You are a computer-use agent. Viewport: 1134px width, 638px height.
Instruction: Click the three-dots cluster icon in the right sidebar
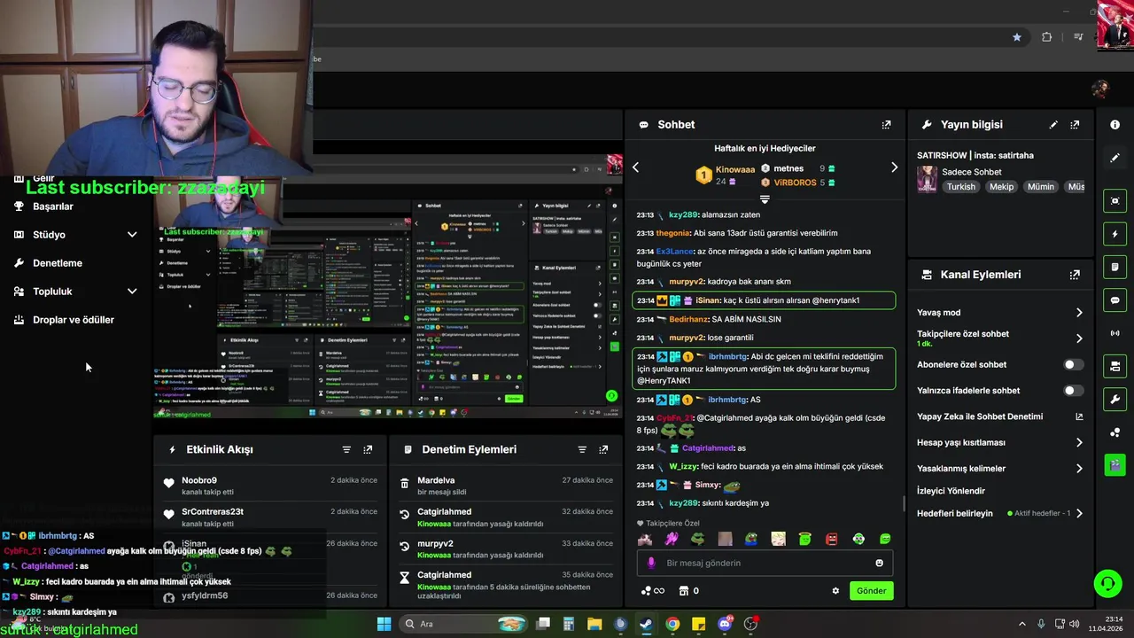click(1115, 432)
